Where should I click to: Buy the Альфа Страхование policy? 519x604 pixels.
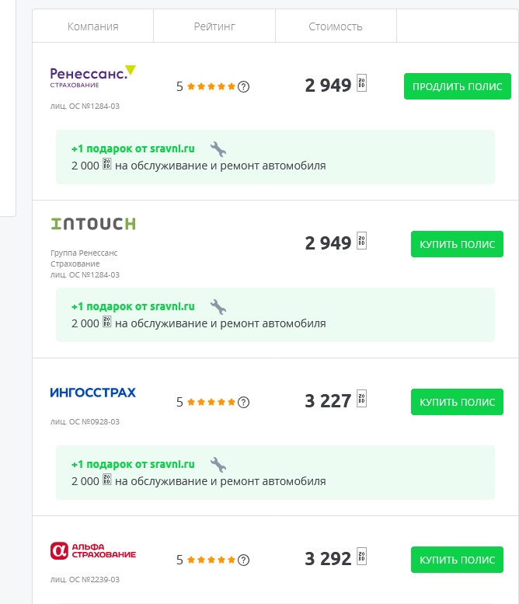pos(457,560)
